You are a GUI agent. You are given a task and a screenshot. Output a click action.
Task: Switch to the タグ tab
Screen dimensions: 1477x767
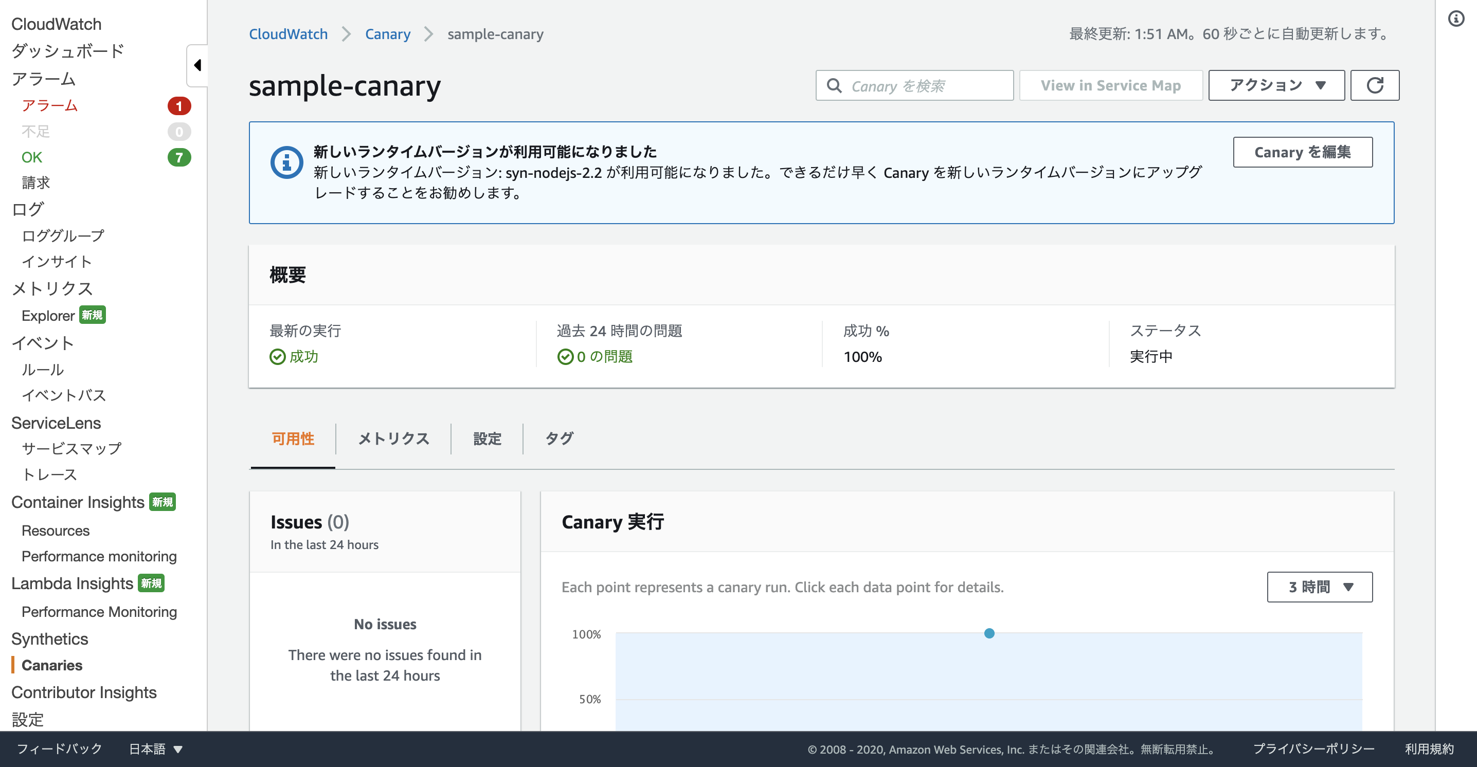pos(559,439)
